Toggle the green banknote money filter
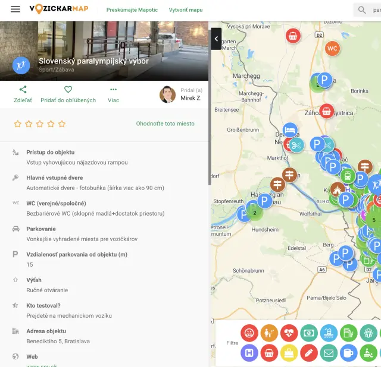381x367 pixels. pyautogui.click(x=309, y=333)
